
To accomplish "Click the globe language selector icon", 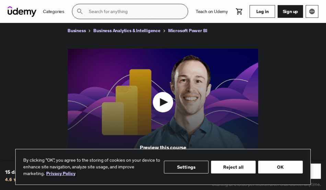I will [x=312, y=11].
